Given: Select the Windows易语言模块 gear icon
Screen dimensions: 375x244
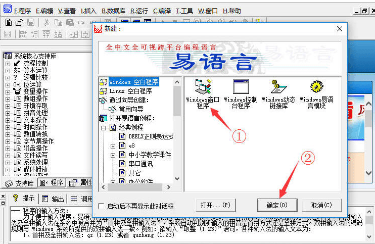Looking at the screenshot, I should pos(316,94).
